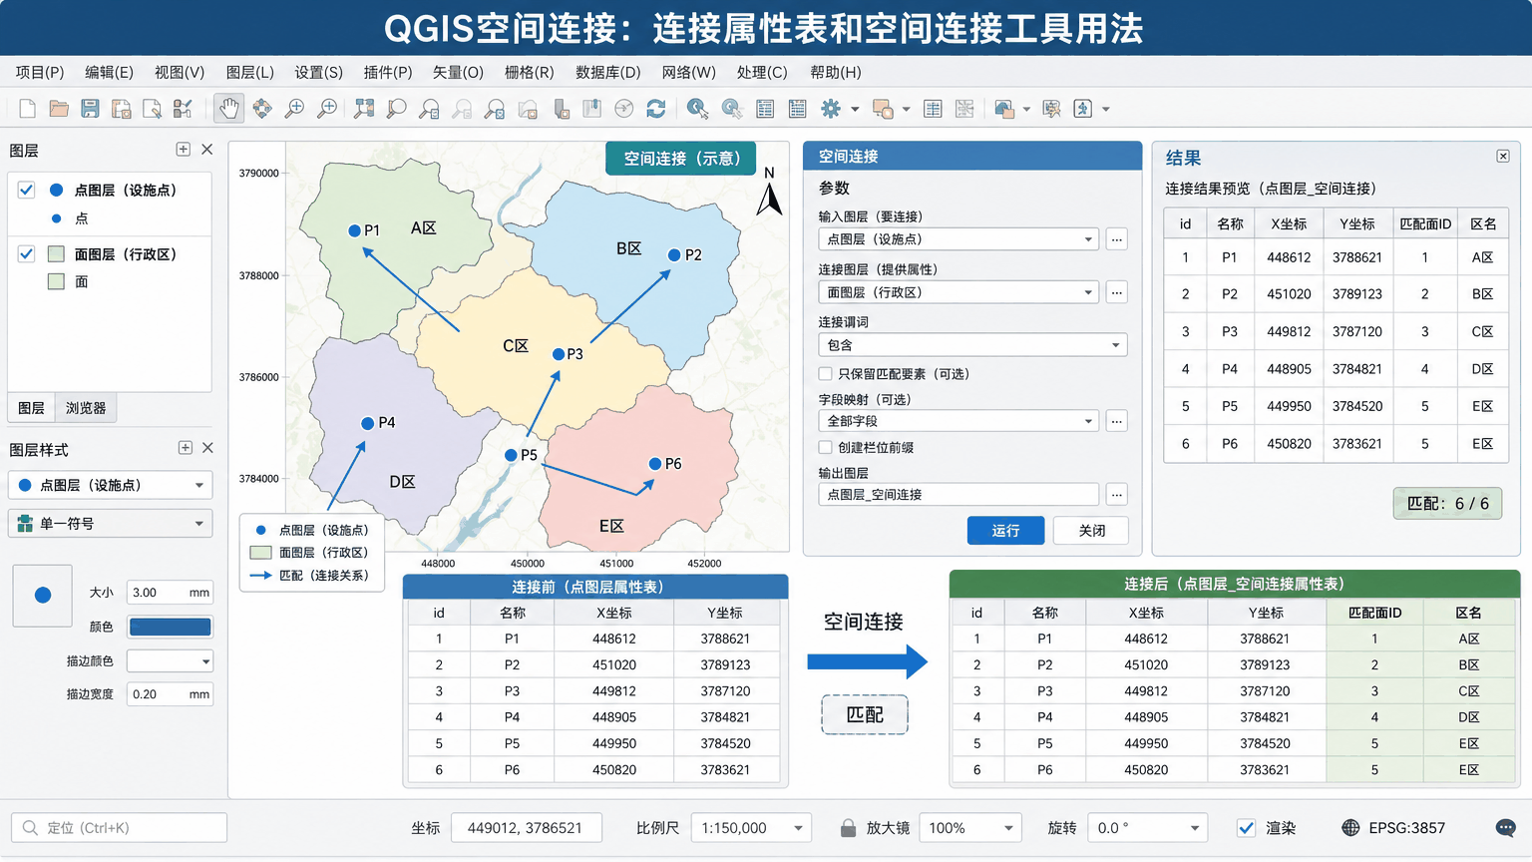Click the browse button beside 输入图层
1532x862 pixels.
1117,239
